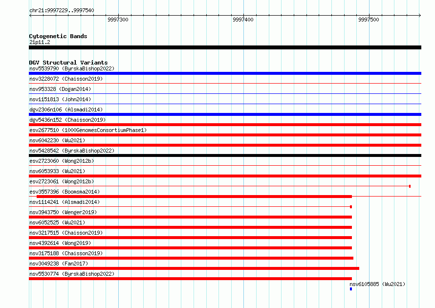Open variant esv2723060 (Wong2012b) label
The width and height of the screenshot is (435, 308).
62,161
